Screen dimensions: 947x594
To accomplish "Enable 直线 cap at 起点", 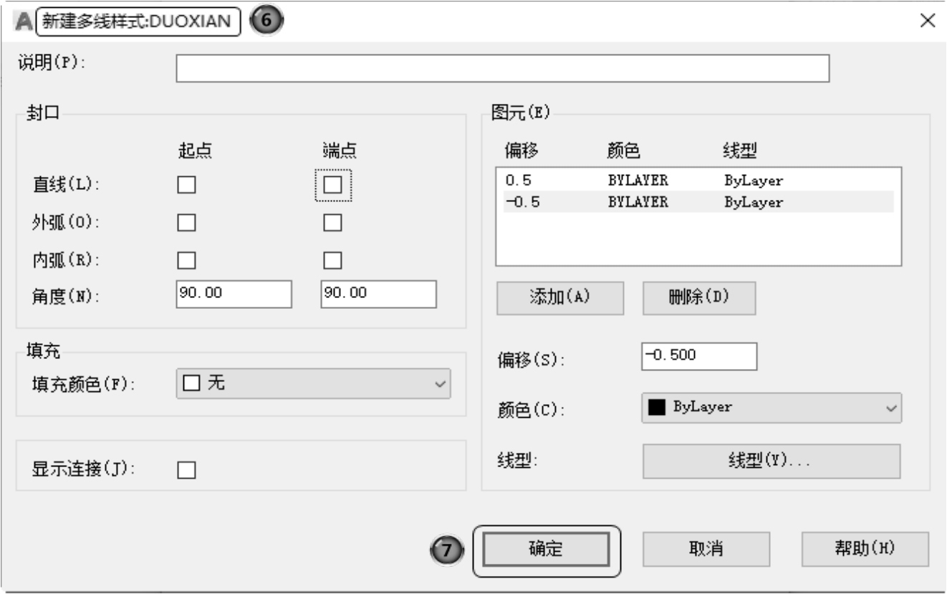I will point(186,185).
